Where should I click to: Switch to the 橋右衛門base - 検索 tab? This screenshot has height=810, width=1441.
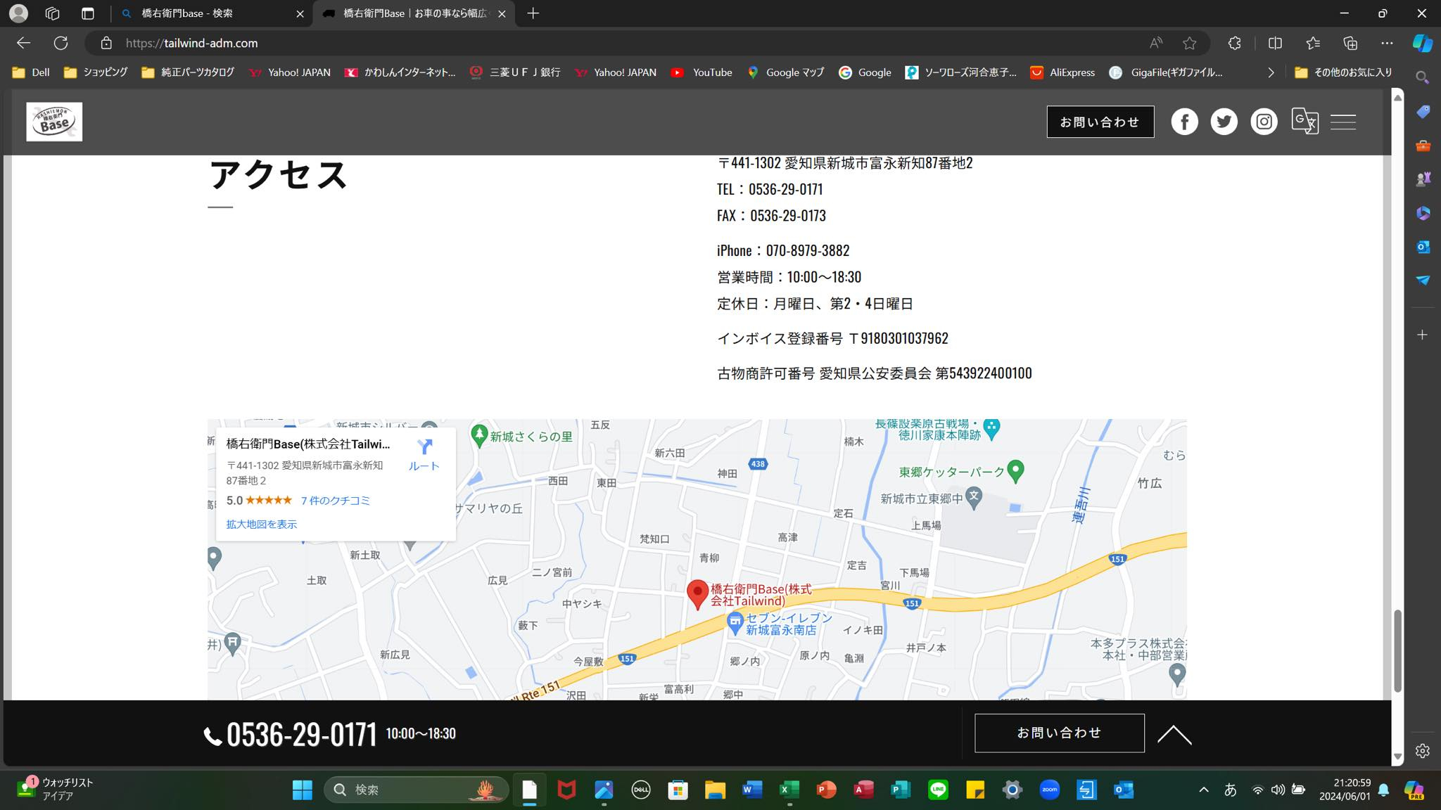coord(211,13)
